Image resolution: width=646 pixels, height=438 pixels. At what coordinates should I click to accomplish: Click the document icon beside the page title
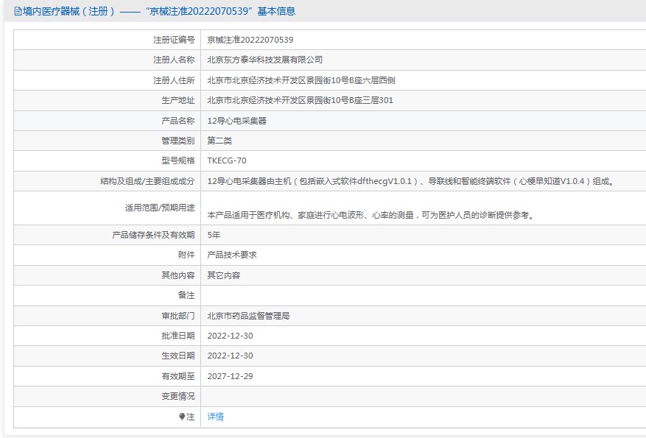point(7,11)
